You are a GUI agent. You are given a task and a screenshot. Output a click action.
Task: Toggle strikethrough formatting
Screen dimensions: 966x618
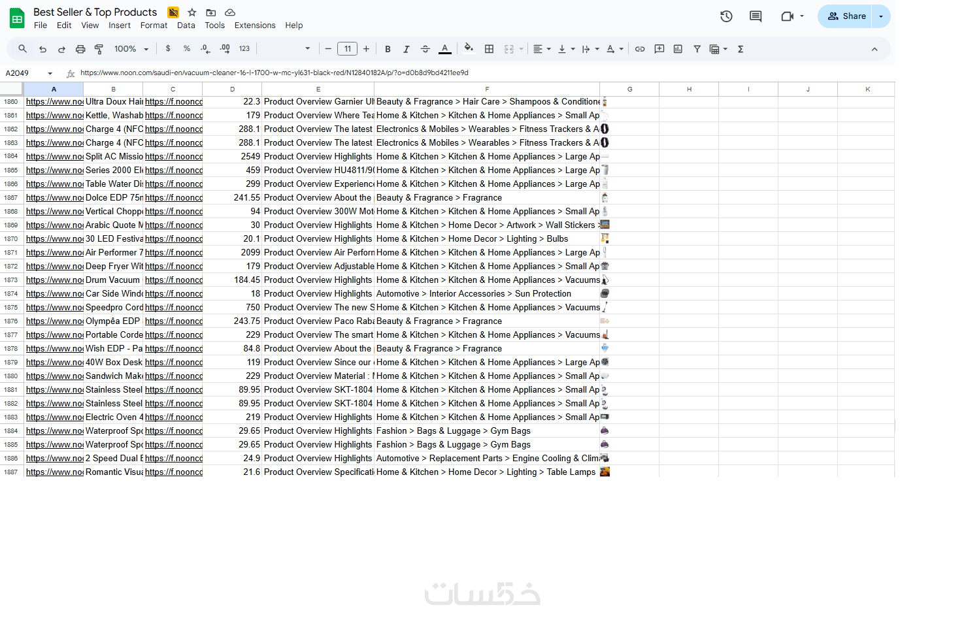[x=425, y=49]
